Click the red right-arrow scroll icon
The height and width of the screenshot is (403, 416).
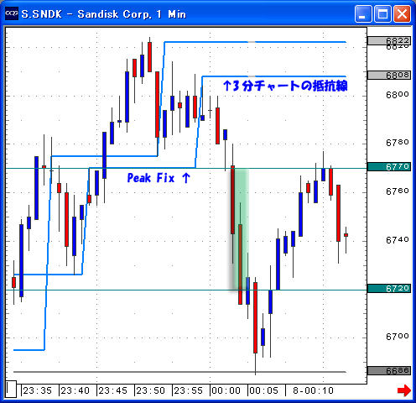[404, 390]
